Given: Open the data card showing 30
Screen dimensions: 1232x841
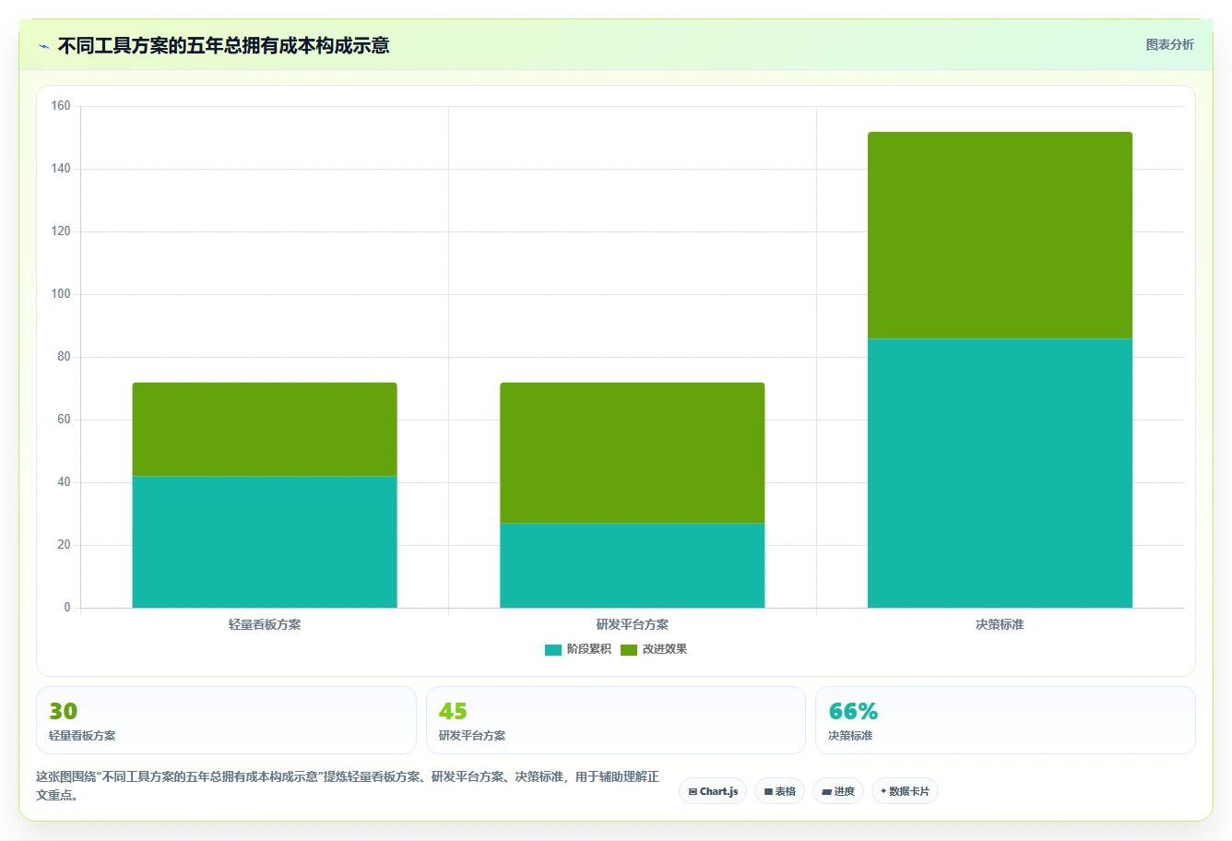Looking at the screenshot, I should [x=226, y=720].
